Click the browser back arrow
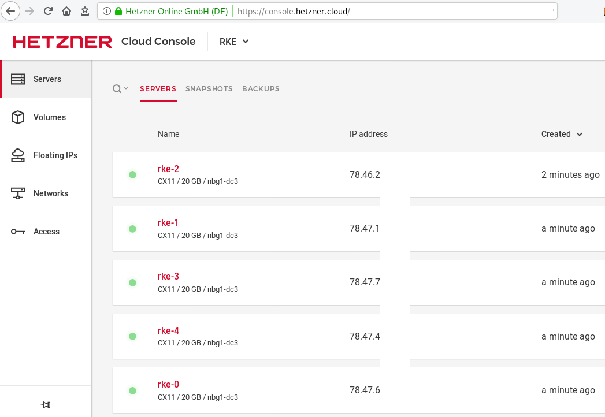This screenshot has height=417, width=605. (10, 11)
